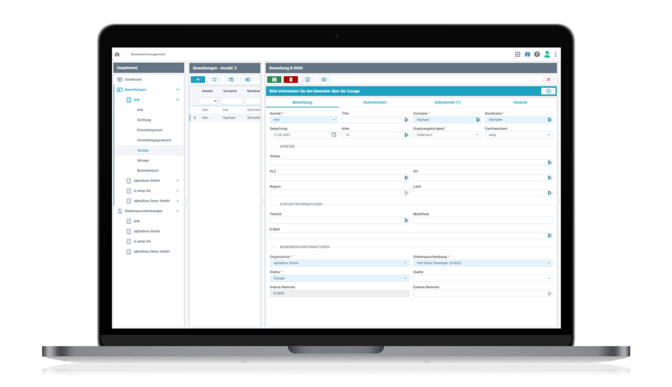The image size is (672, 387).
Task: Close the Bewerbung form with red X
Action: click(548, 80)
